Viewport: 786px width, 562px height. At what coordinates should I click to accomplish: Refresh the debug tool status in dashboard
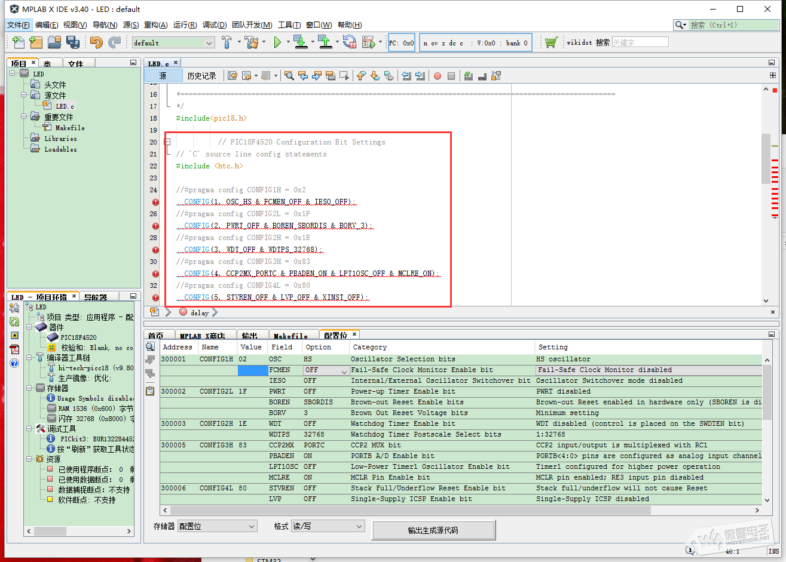coord(14,322)
